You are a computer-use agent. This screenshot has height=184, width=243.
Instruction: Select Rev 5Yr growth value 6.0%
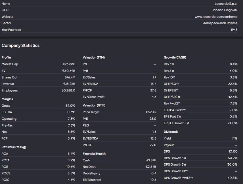click(233, 71)
